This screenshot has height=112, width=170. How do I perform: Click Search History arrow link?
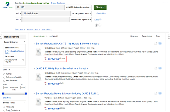point(47,29)
